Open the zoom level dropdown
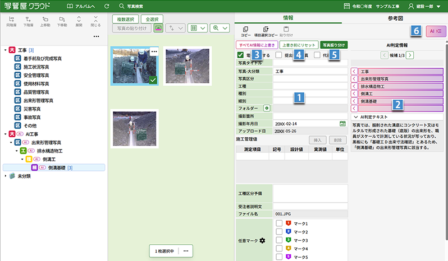 [220, 28]
